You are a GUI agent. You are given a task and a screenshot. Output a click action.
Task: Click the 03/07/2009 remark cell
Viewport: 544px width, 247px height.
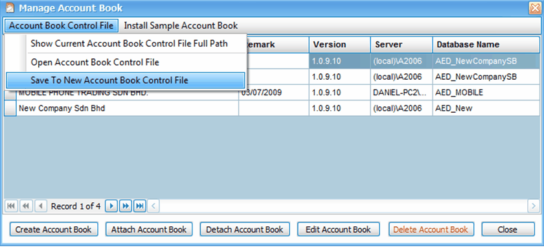(x=274, y=93)
